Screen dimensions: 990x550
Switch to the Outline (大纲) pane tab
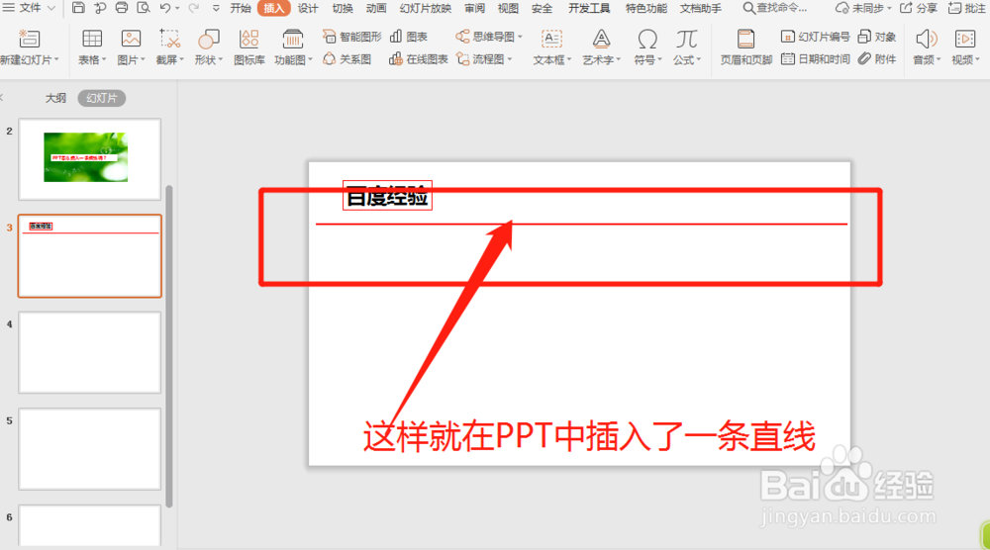click(55, 98)
